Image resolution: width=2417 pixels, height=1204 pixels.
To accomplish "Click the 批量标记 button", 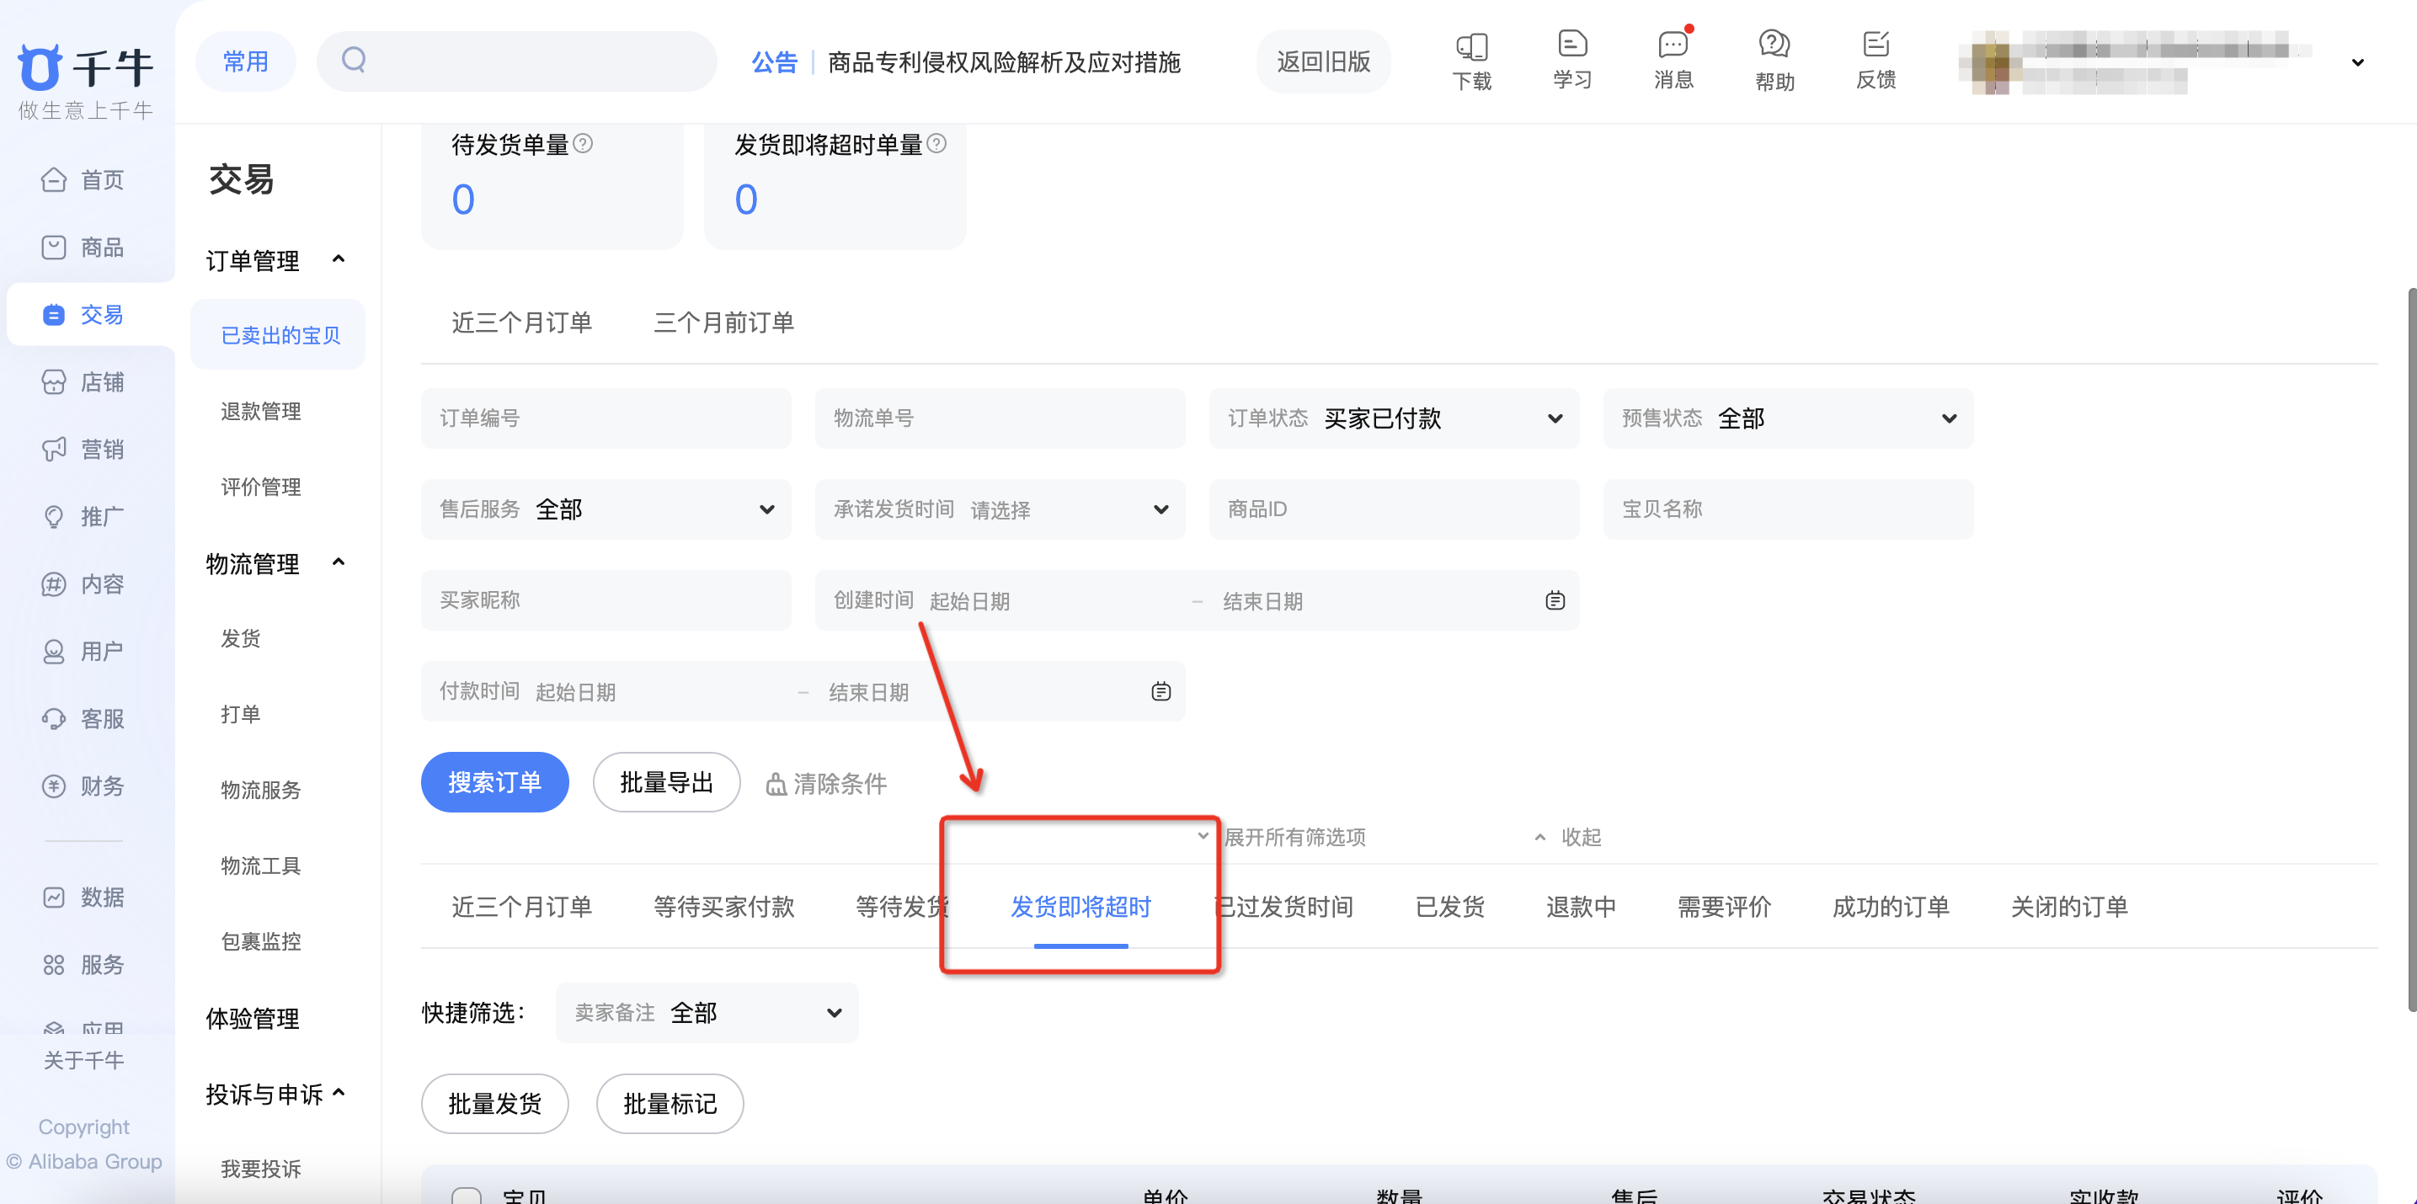I will pyautogui.click(x=670, y=1104).
